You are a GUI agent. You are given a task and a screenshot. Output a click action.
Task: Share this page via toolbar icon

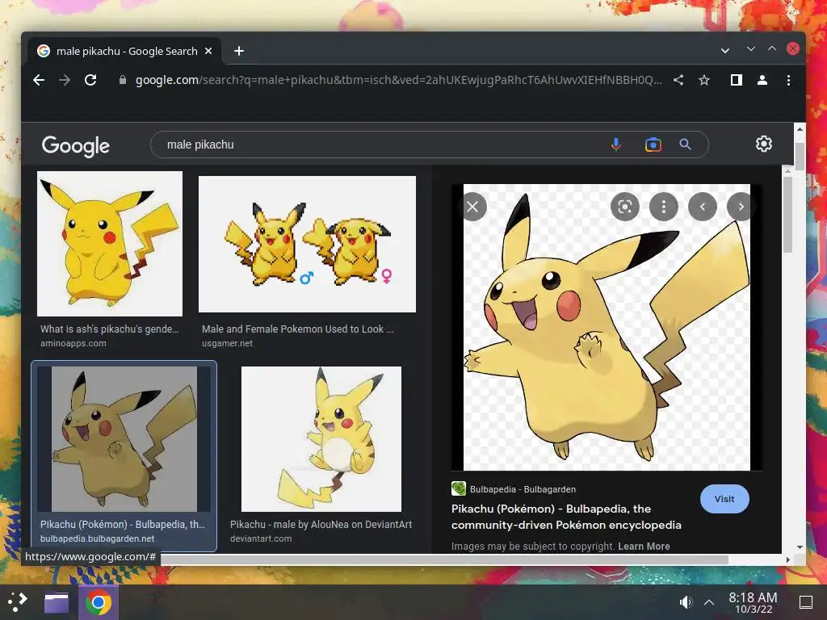click(x=678, y=80)
